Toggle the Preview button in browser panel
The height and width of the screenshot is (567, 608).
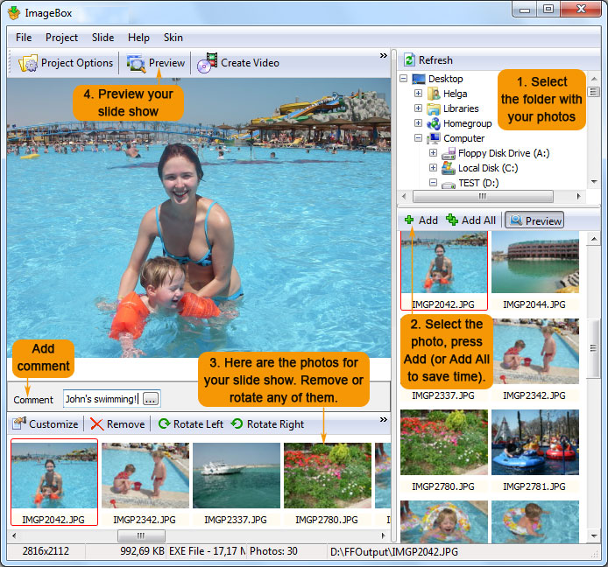tap(534, 220)
